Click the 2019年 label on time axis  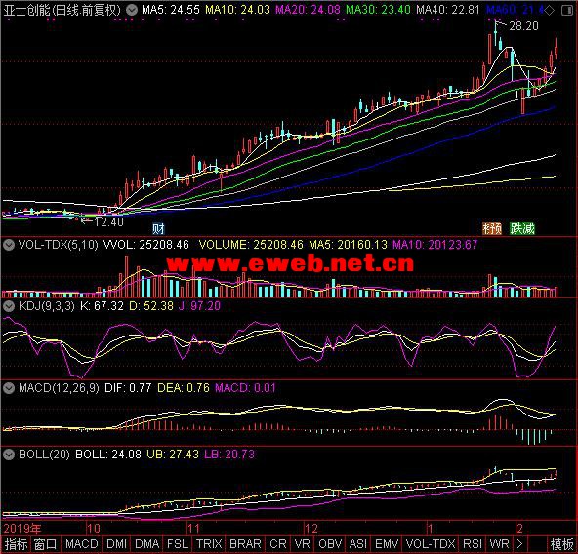click(22, 529)
